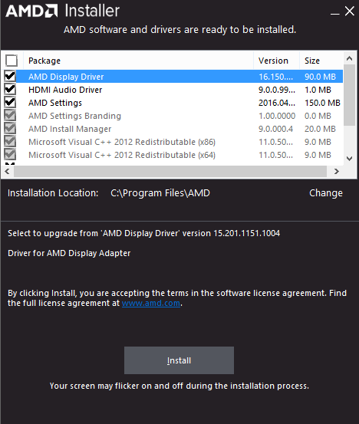Click the AMD Install Manager checkbox
The height and width of the screenshot is (424, 359).
pyautogui.click(x=10, y=129)
